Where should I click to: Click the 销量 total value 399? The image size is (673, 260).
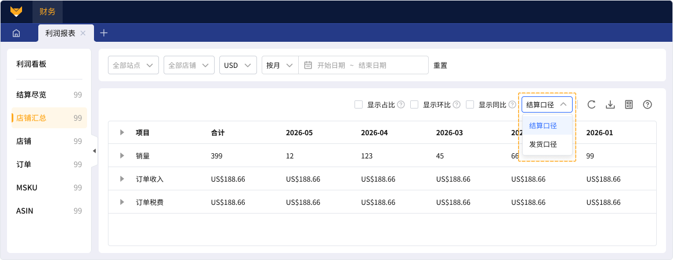pos(217,156)
